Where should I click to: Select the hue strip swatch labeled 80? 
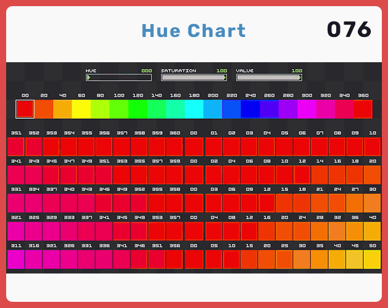point(100,109)
